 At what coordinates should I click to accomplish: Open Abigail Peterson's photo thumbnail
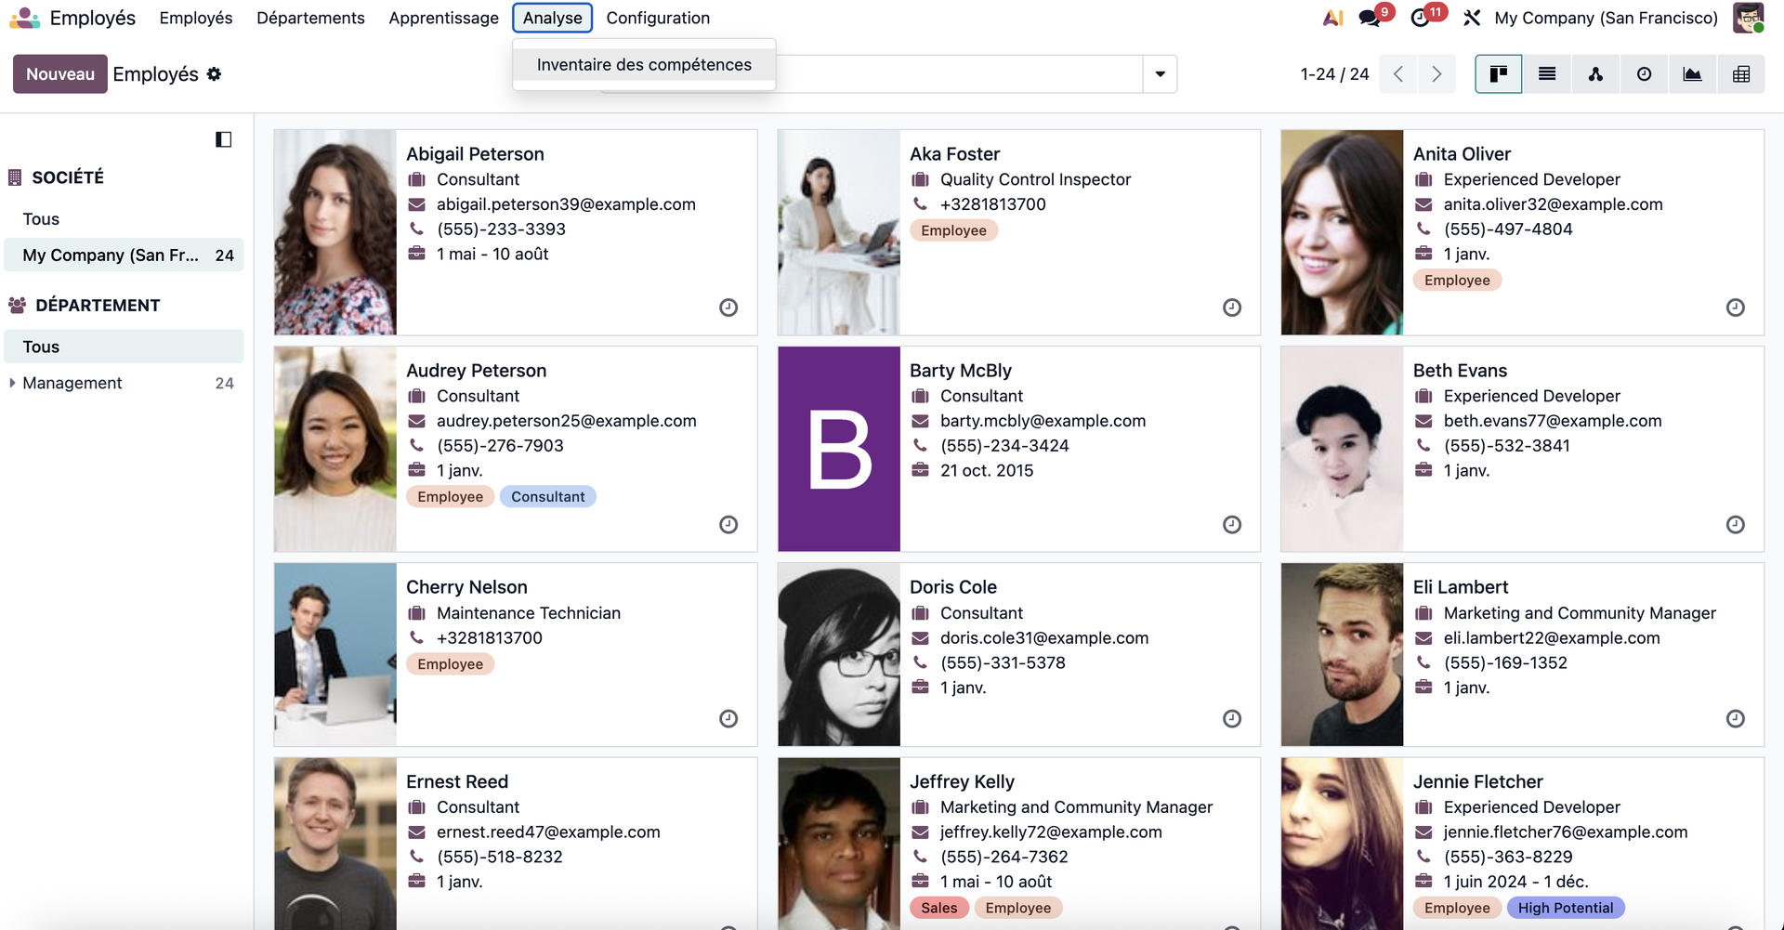[x=335, y=232]
